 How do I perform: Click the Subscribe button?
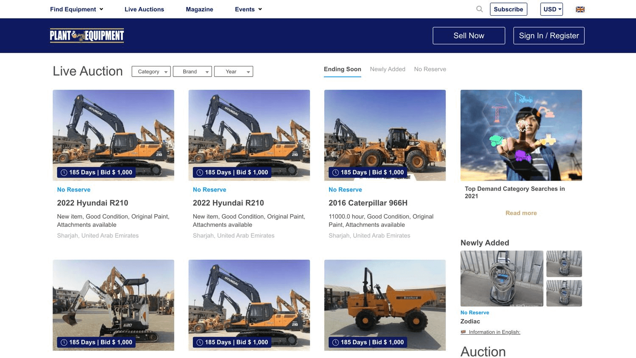(x=508, y=9)
